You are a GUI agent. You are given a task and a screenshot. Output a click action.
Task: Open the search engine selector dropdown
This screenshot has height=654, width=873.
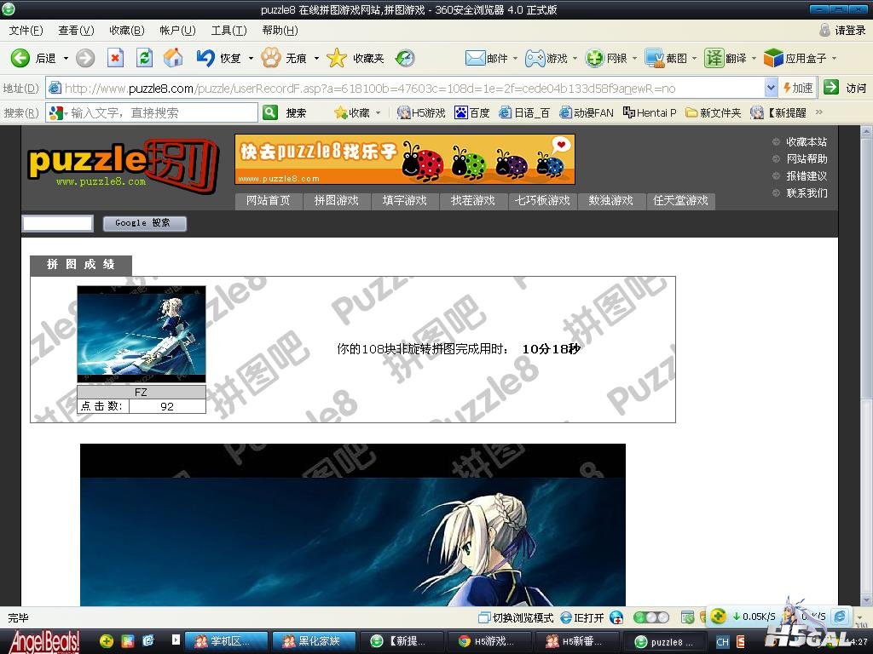pyautogui.click(x=64, y=112)
